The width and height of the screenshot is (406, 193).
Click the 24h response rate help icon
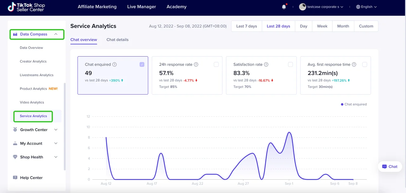pos(196,64)
